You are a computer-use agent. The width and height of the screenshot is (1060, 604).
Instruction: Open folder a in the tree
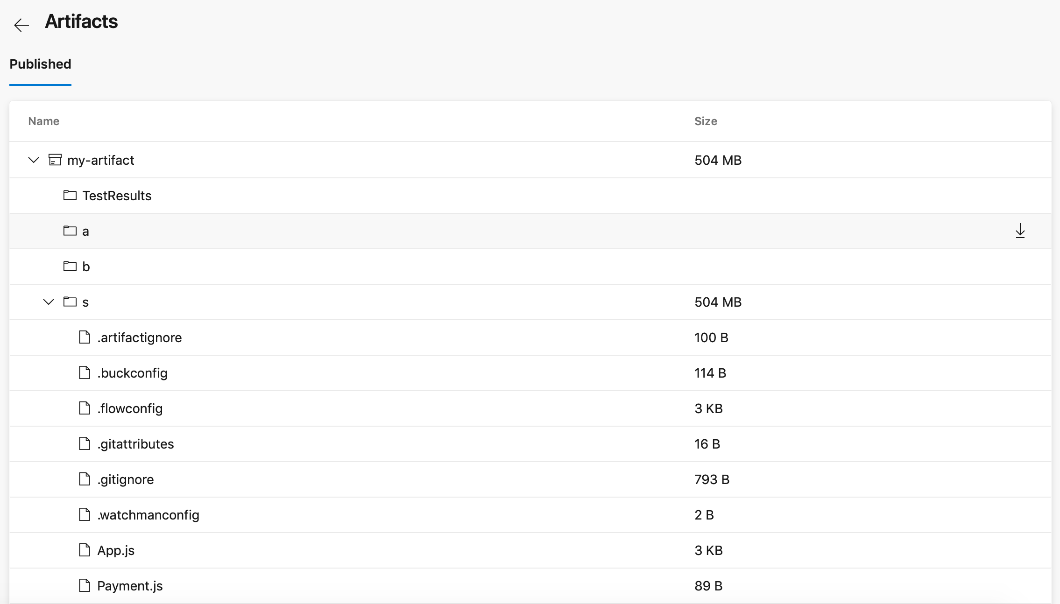85,231
